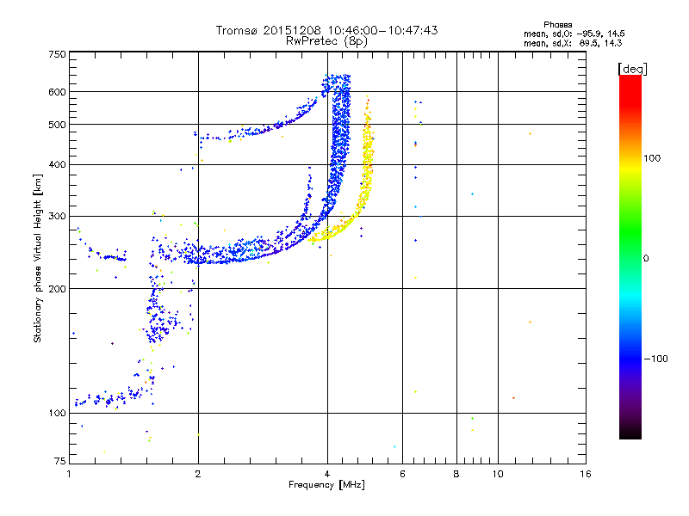689x516 pixels.
Task: Click the 'mean, sd,X: 89.5, 14.3' line
Action: [573, 43]
